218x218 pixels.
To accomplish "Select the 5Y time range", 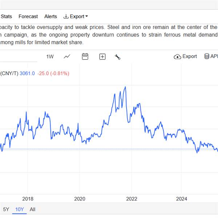I will click(x=6, y=209).
